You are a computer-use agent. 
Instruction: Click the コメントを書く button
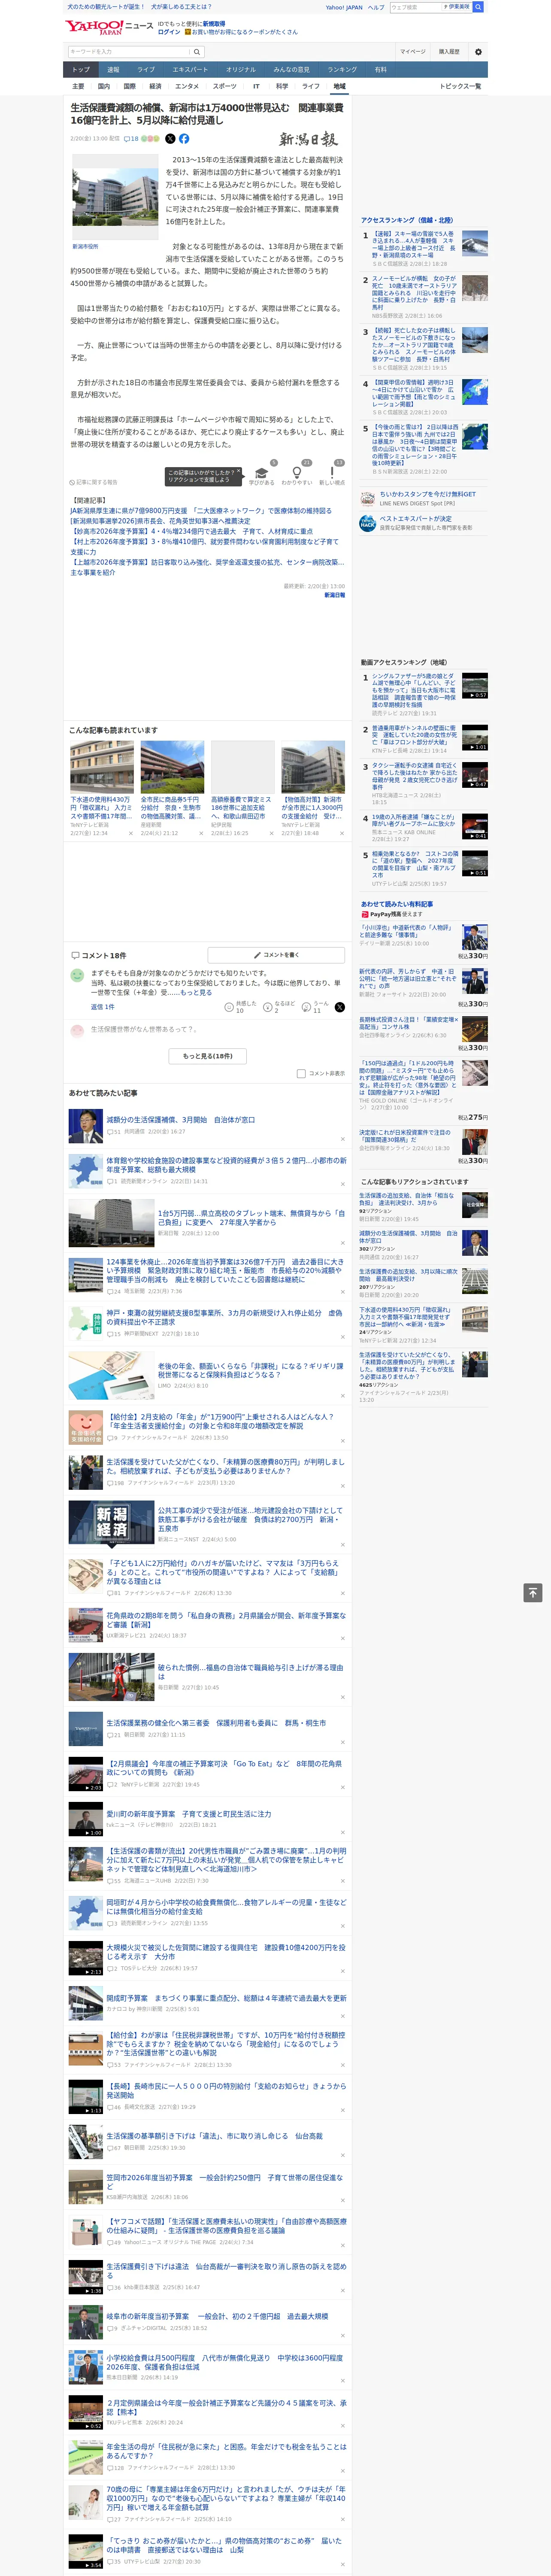[276, 955]
